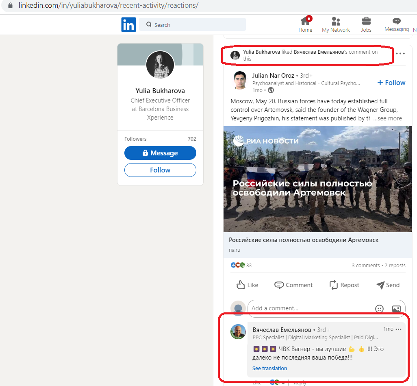Click Вячеслав Емельянов's comment avatar
Screen dimensions: 417x386
(x=238, y=331)
